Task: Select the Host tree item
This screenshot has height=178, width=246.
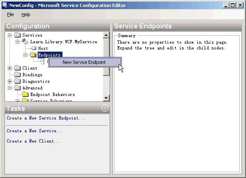Action: point(43,48)
